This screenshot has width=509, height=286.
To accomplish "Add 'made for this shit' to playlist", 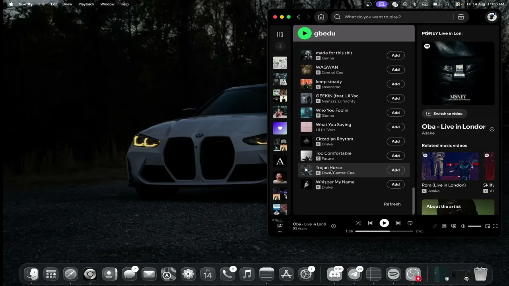I will click(x=396, y=56).
